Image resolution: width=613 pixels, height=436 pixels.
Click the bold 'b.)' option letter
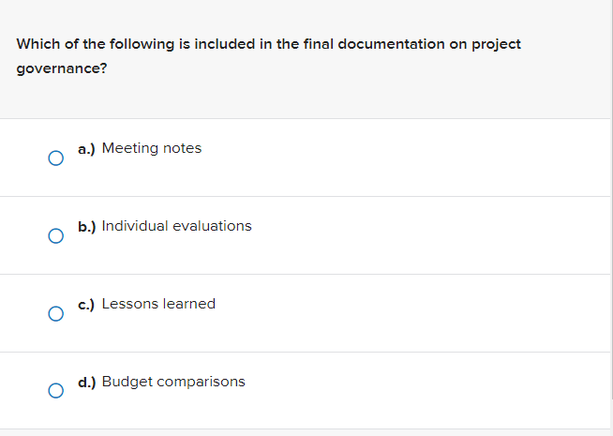[x=86, y=226]
